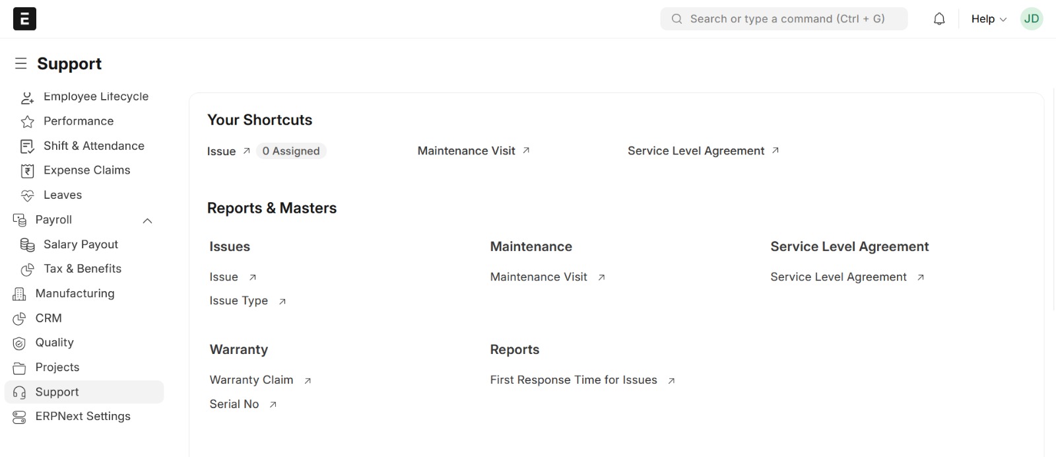Open First Response Time for Issues report

(574, 380)
